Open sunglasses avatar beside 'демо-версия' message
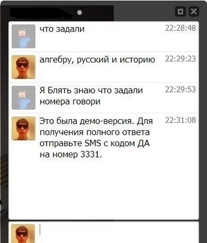This screenshot has width=207, height=243. [23, 128]
